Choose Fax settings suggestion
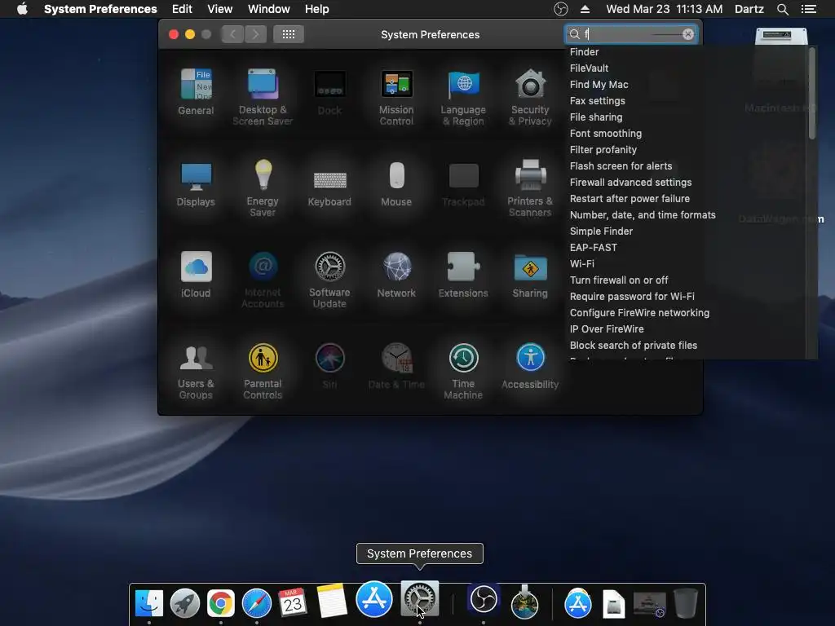 click(x=598, y=100)
